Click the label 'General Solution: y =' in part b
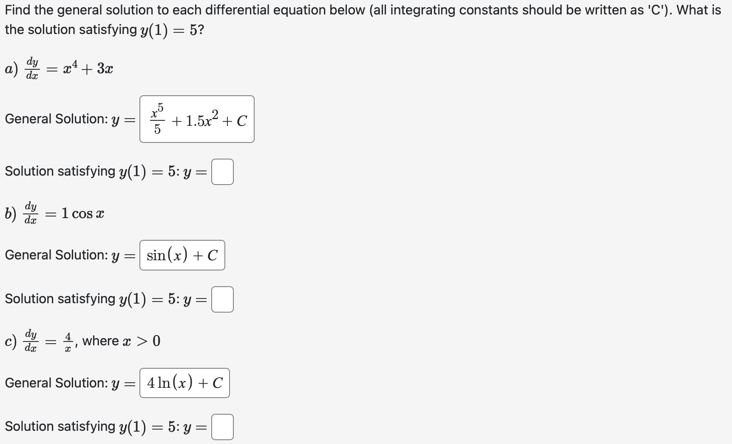 pyautogui.click(x=68, y=255)
